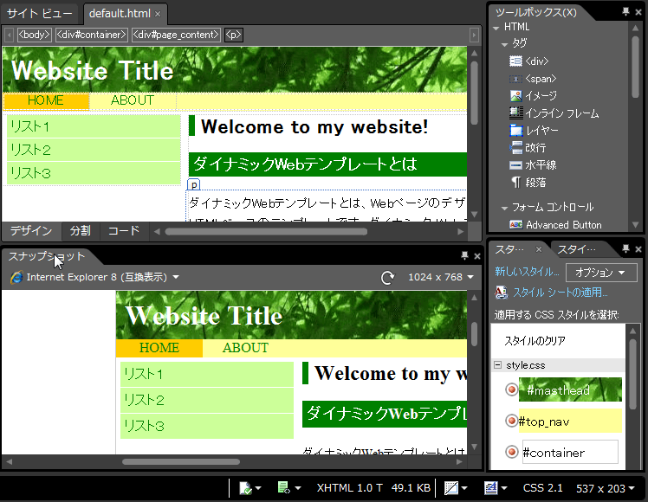This screenshot has height=502, width=648.
Task: Click the ABOUT link in design view
Action: coord(133,100)
